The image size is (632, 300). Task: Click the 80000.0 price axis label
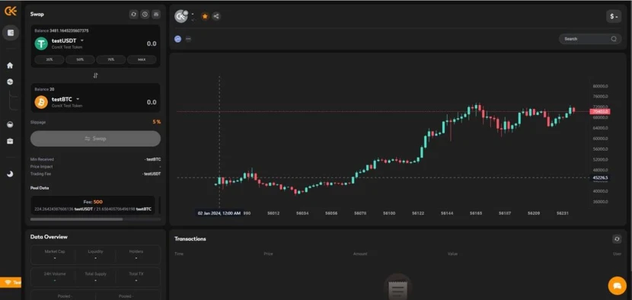click(601, 86)
